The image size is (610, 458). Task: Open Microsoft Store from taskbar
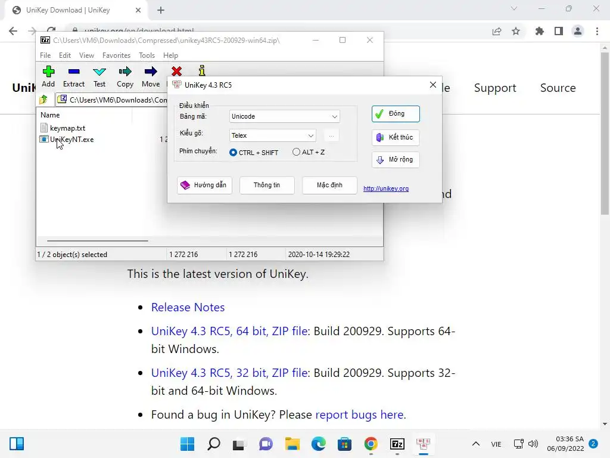(345, 444)
